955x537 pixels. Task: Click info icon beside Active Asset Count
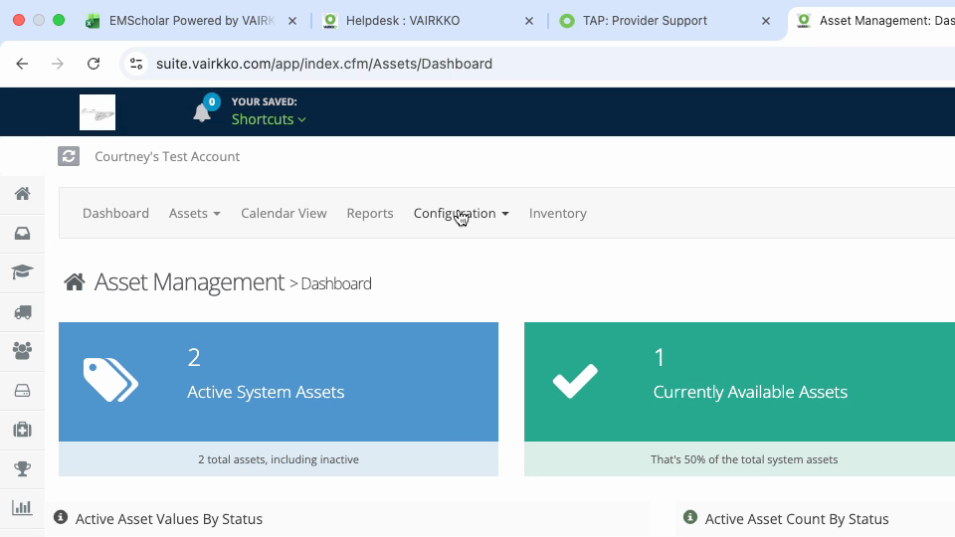[x=690, y=517]
